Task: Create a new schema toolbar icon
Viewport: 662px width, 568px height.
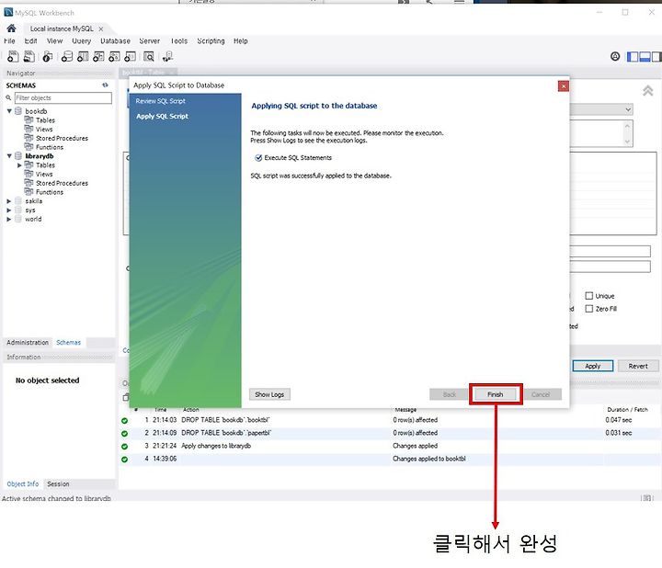Action: (x=67, y=56)
